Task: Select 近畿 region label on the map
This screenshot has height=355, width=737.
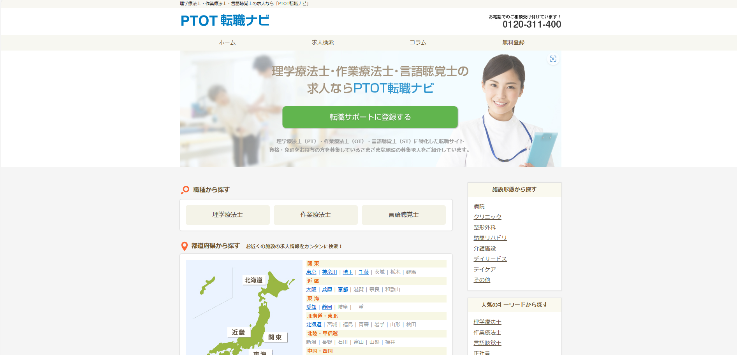Action: pos(238,332)
